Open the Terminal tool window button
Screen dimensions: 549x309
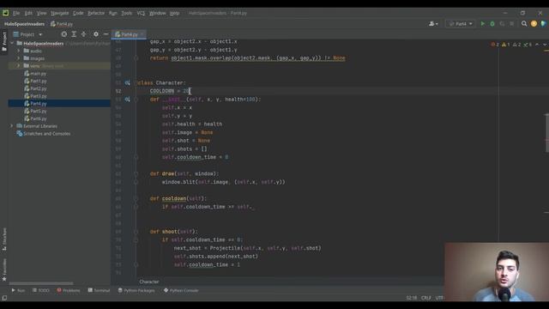pyautogui.click(x=100, y=290)
